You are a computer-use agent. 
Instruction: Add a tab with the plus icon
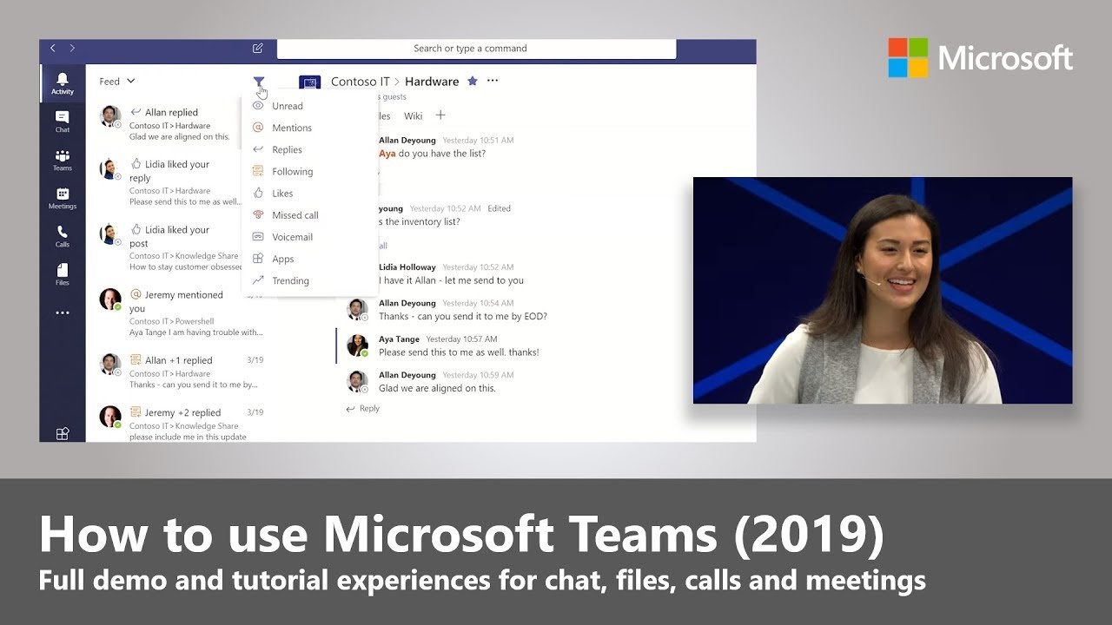pyautogui.click(x=440, y=115)
